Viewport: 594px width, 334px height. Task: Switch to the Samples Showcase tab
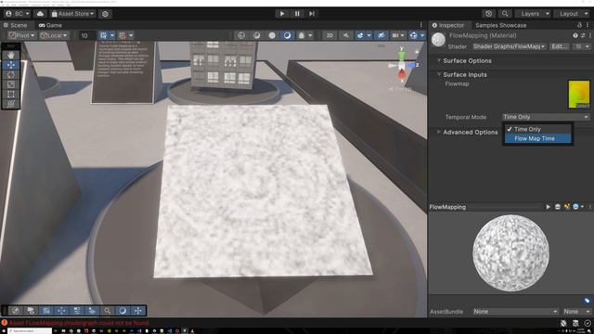pyautogui.click(x=501, y=25)
